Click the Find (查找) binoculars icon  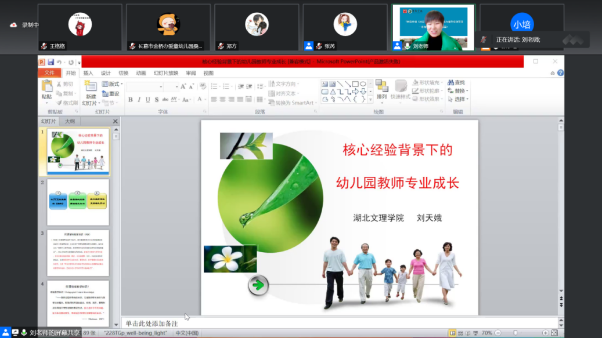(x=451, y=83)
